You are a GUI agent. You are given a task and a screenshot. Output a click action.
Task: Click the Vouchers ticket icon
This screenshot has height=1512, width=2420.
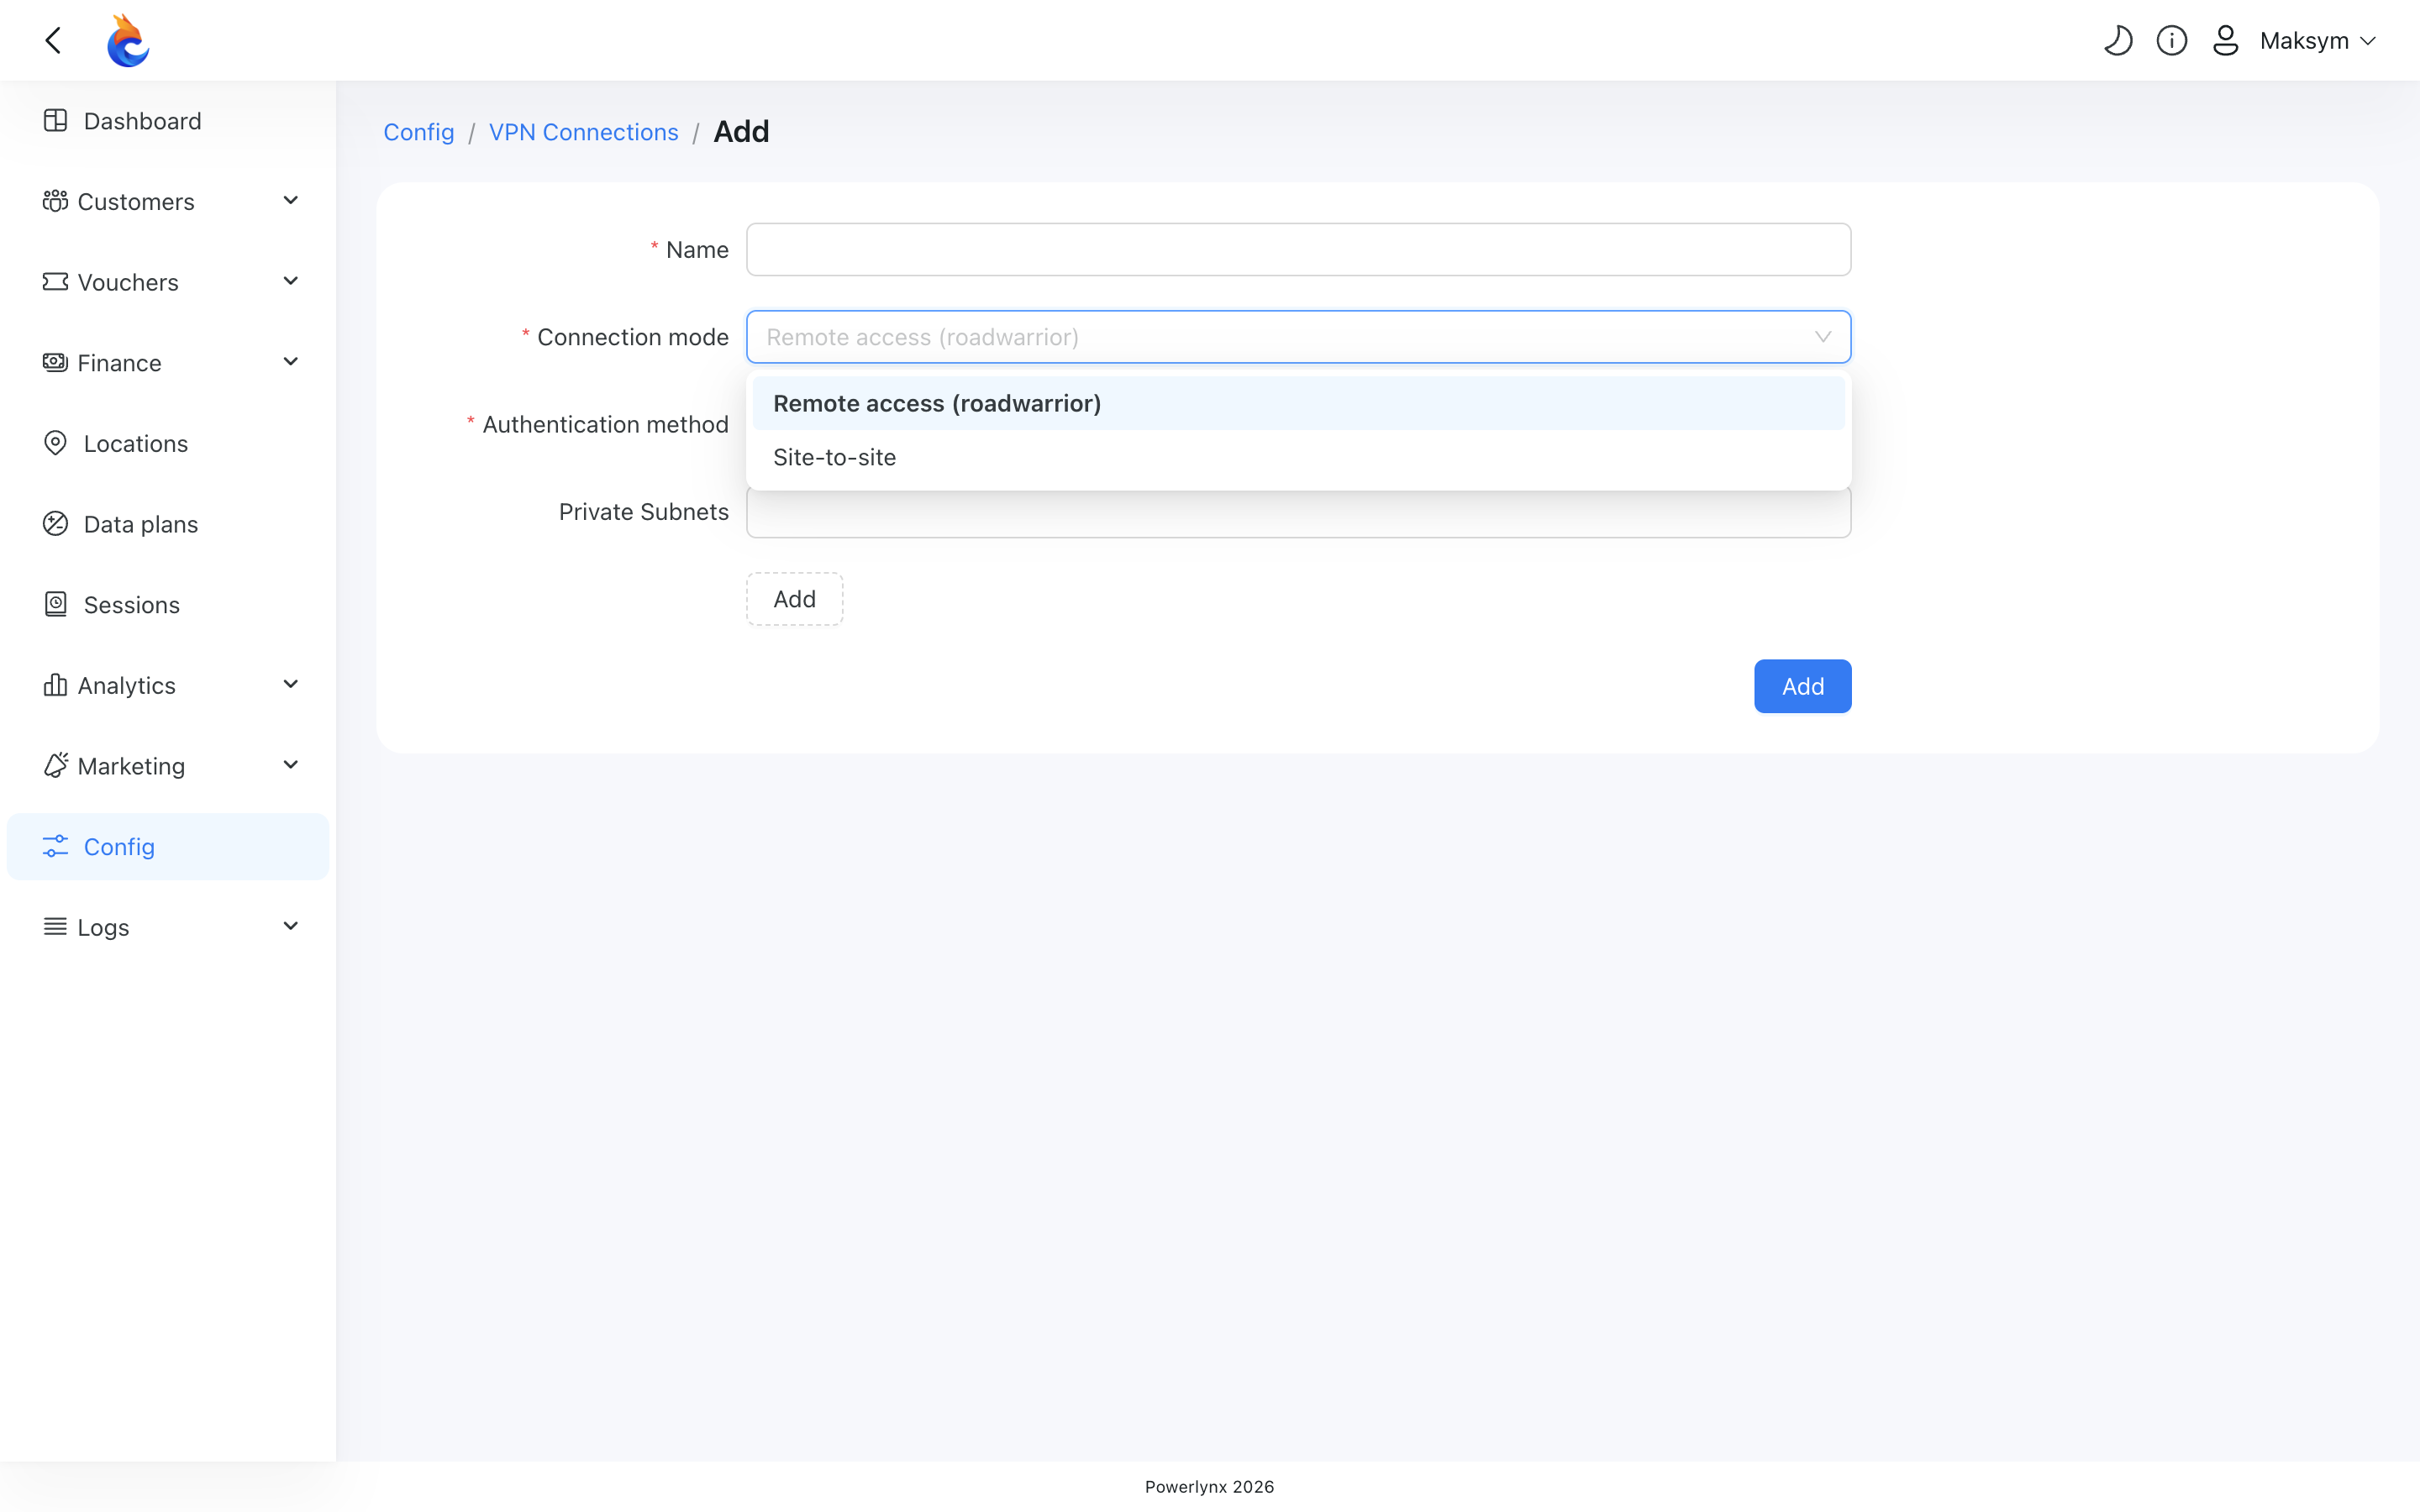point(55,281)
